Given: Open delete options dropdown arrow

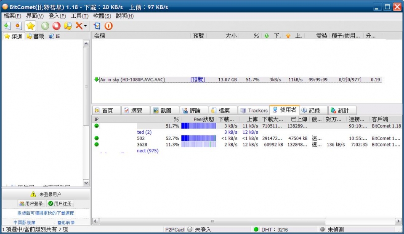Looking at the screenshot, I should (85, 26).
